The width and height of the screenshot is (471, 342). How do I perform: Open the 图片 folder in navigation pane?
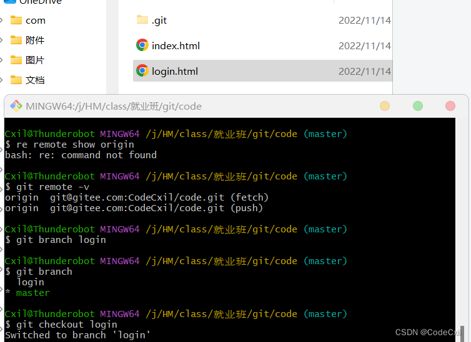coord(35,60)
